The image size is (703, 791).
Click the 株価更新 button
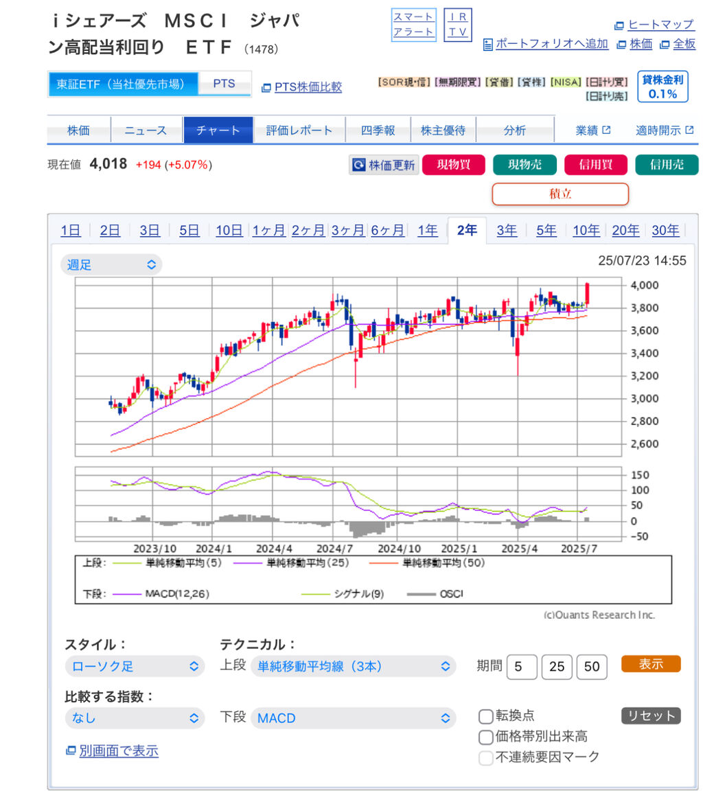pos(384,165)
